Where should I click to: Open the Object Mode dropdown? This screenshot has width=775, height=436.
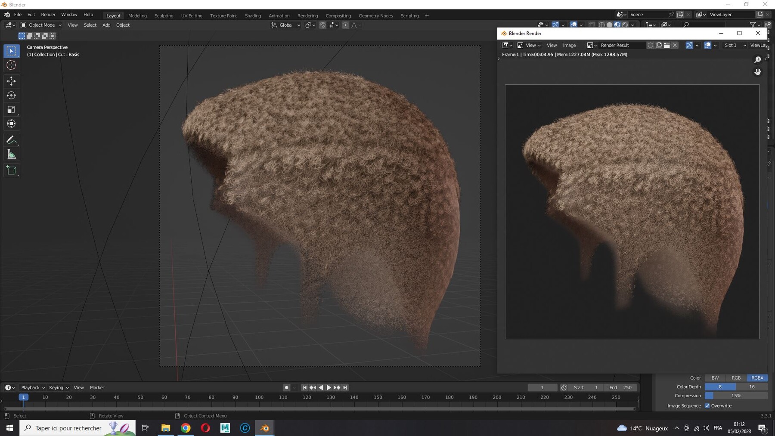click(41, 25)
